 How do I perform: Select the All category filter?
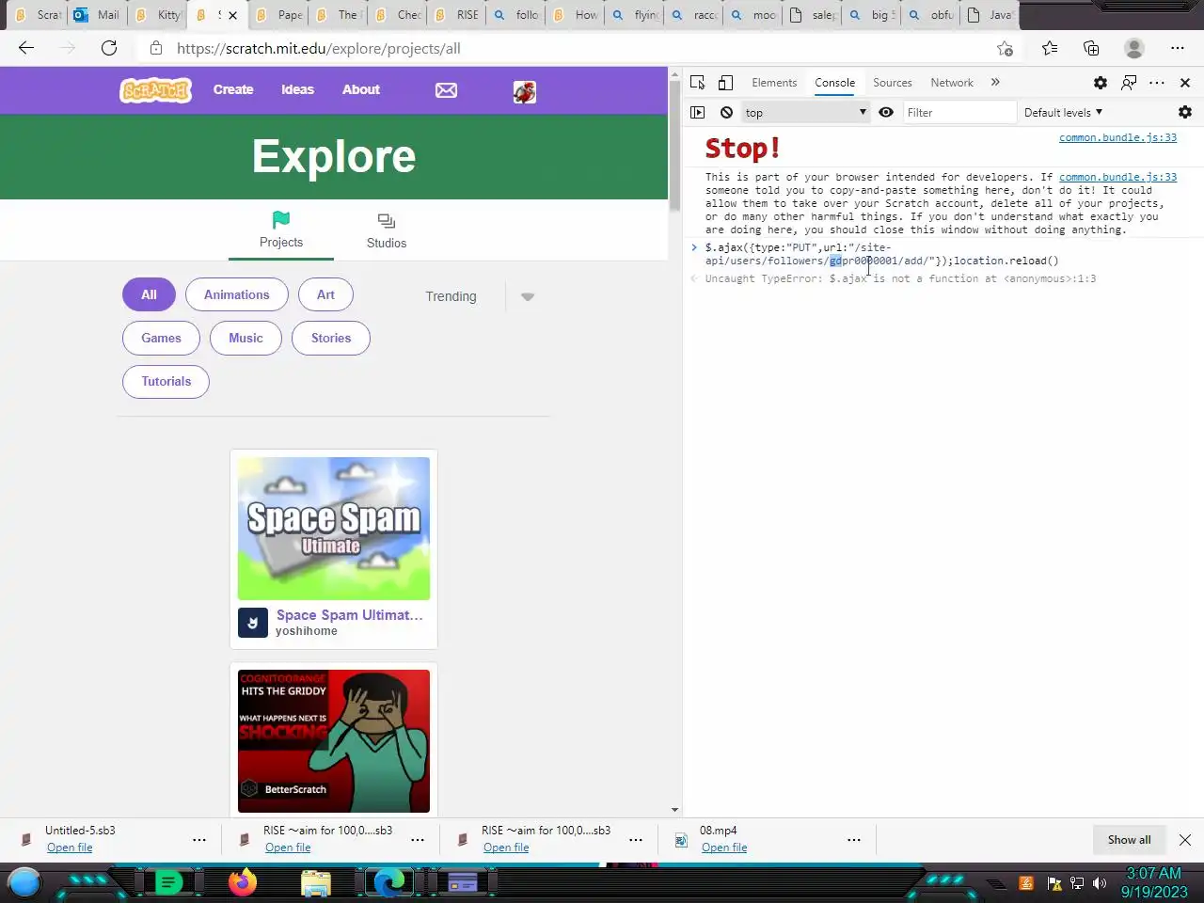coord(149,294)
